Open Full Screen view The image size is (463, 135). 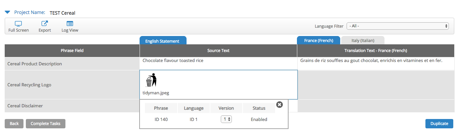coord(18,27)
